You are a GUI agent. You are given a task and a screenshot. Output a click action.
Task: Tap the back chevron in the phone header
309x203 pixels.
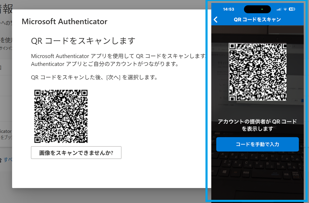click(216, 20)
